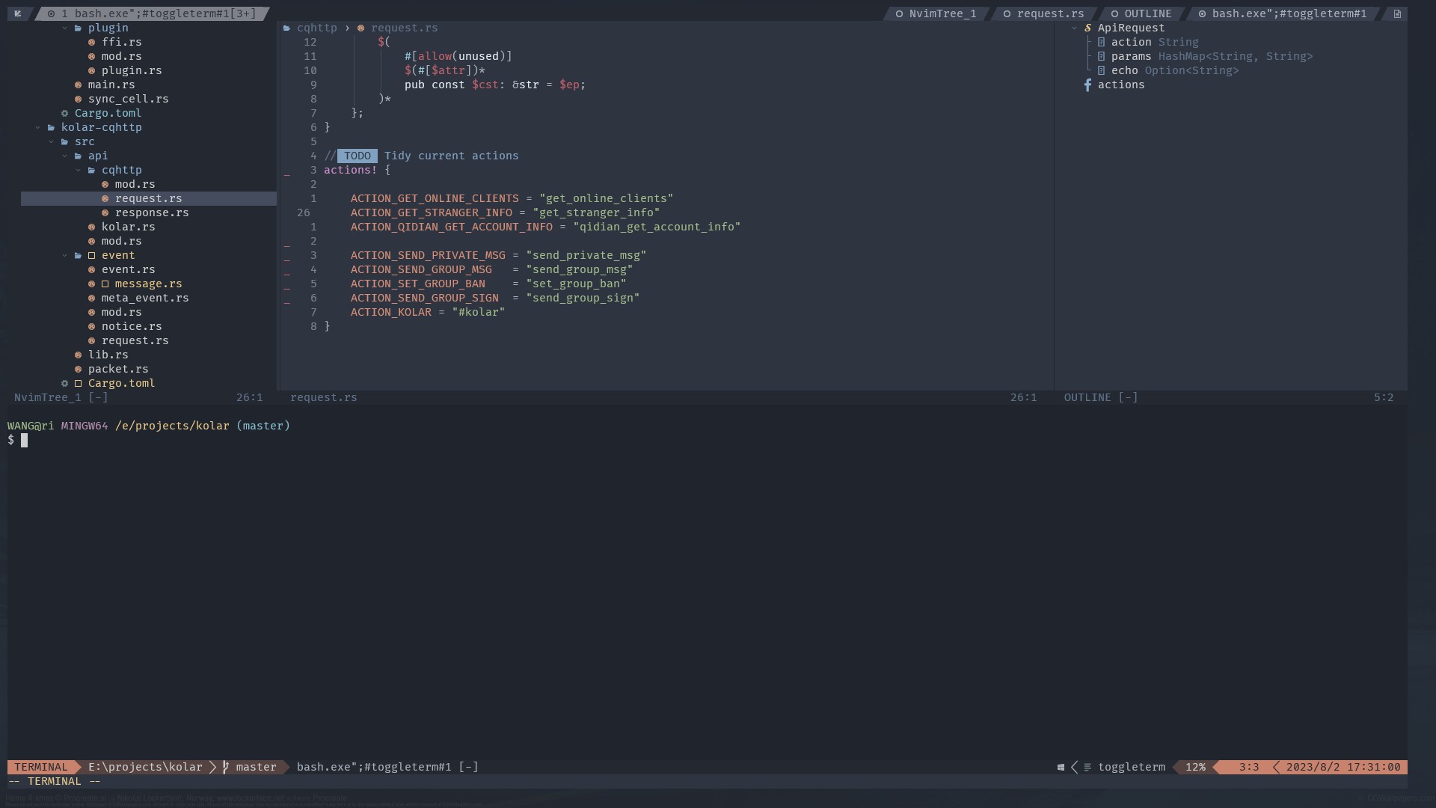Click the modified marker beside message.rs
The height and width of the screenshot is (808, 1436).
tap(105, 284)
